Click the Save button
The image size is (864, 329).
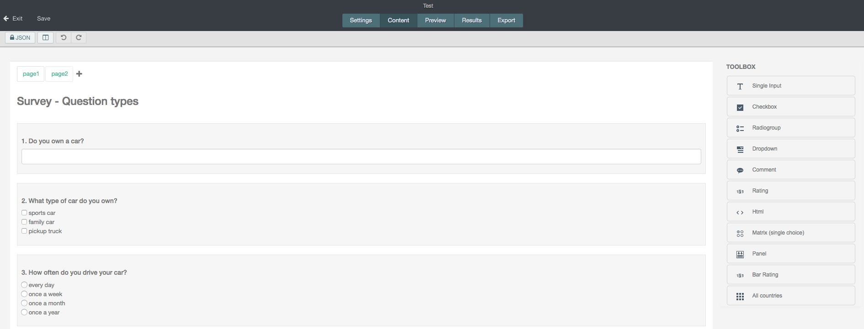tap(44, 19)
